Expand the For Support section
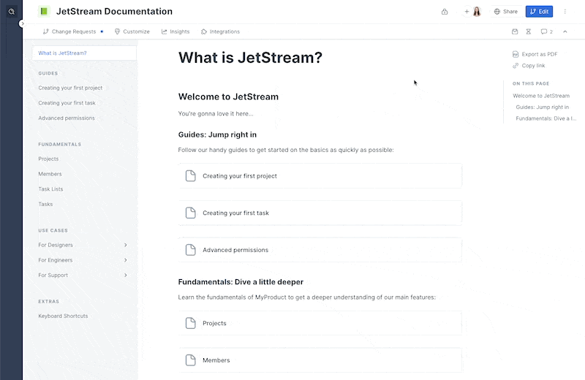The image size is (585, 380). (126, 275)
